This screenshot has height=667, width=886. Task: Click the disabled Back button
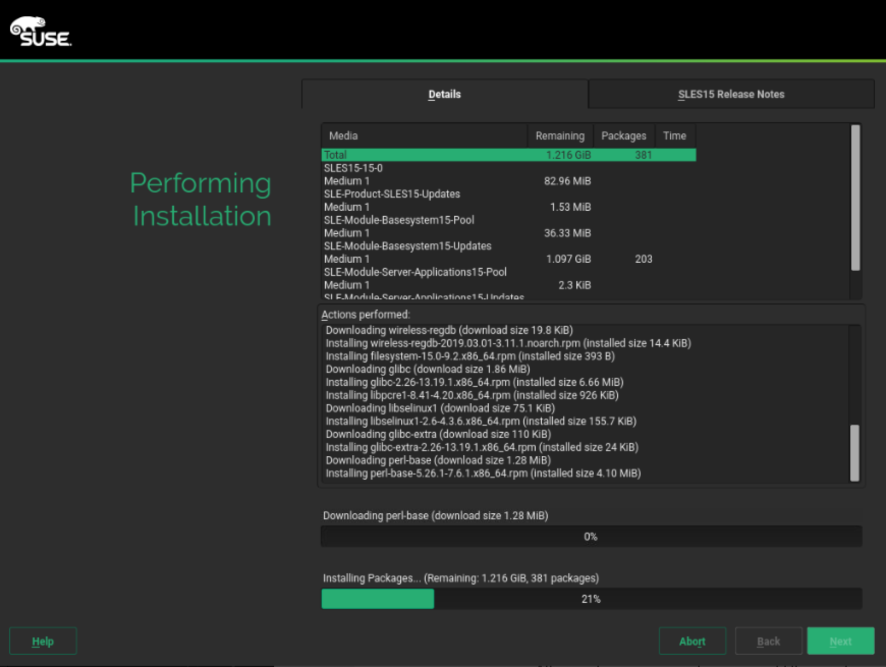pyautogui.click(x=768, y=641)
